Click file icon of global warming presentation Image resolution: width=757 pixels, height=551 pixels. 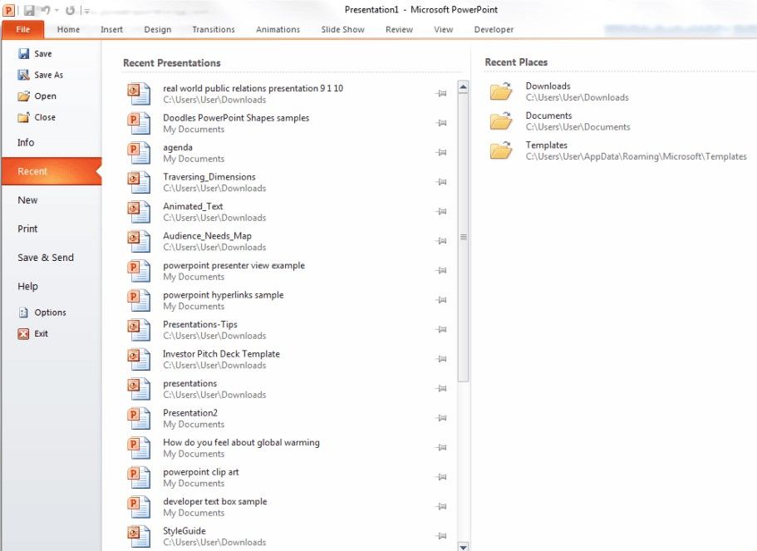click(139, 448)
